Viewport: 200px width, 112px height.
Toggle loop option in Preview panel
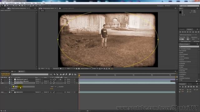pyautogui.click(x=196, y=32)
